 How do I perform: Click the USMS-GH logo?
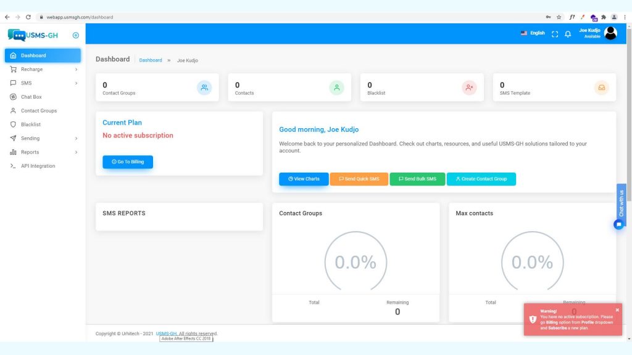coord(33,35)
